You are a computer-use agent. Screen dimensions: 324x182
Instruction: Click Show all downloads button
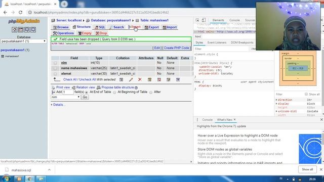307,169
